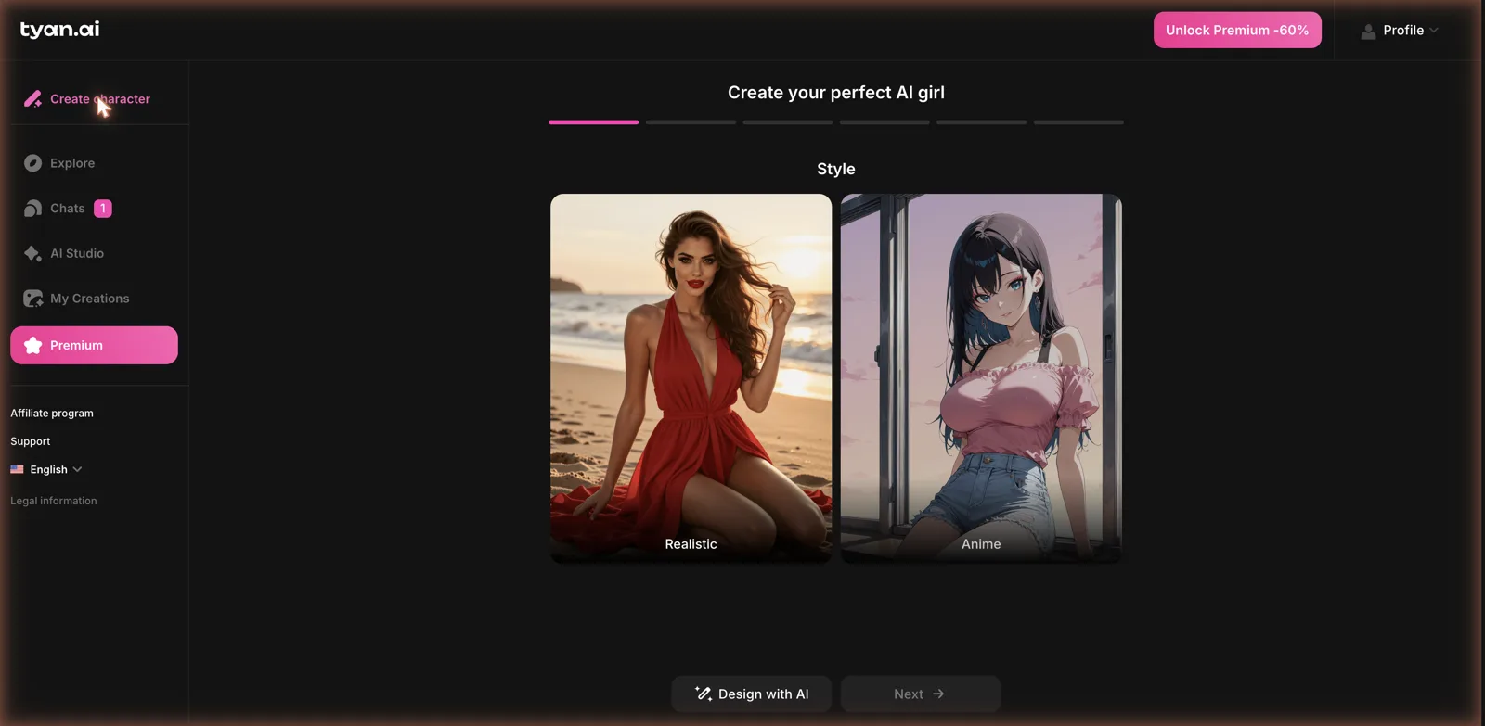Click the last progress step bar

(1078, 122)
